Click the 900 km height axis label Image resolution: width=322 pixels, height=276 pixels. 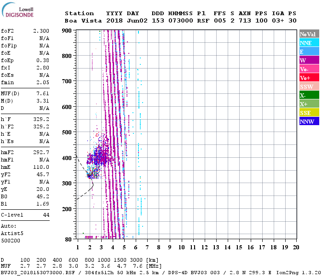tap(67, 31)
